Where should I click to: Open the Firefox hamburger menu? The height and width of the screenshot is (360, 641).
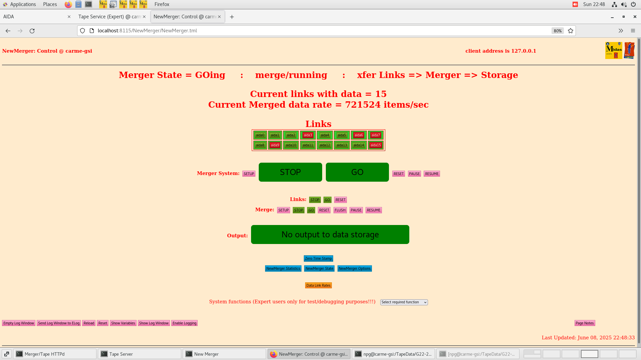pos(633,31)
